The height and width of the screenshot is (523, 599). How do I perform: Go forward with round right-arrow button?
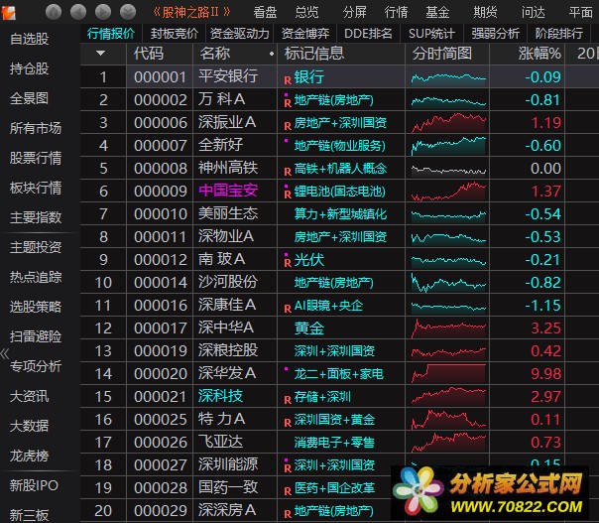103,12
